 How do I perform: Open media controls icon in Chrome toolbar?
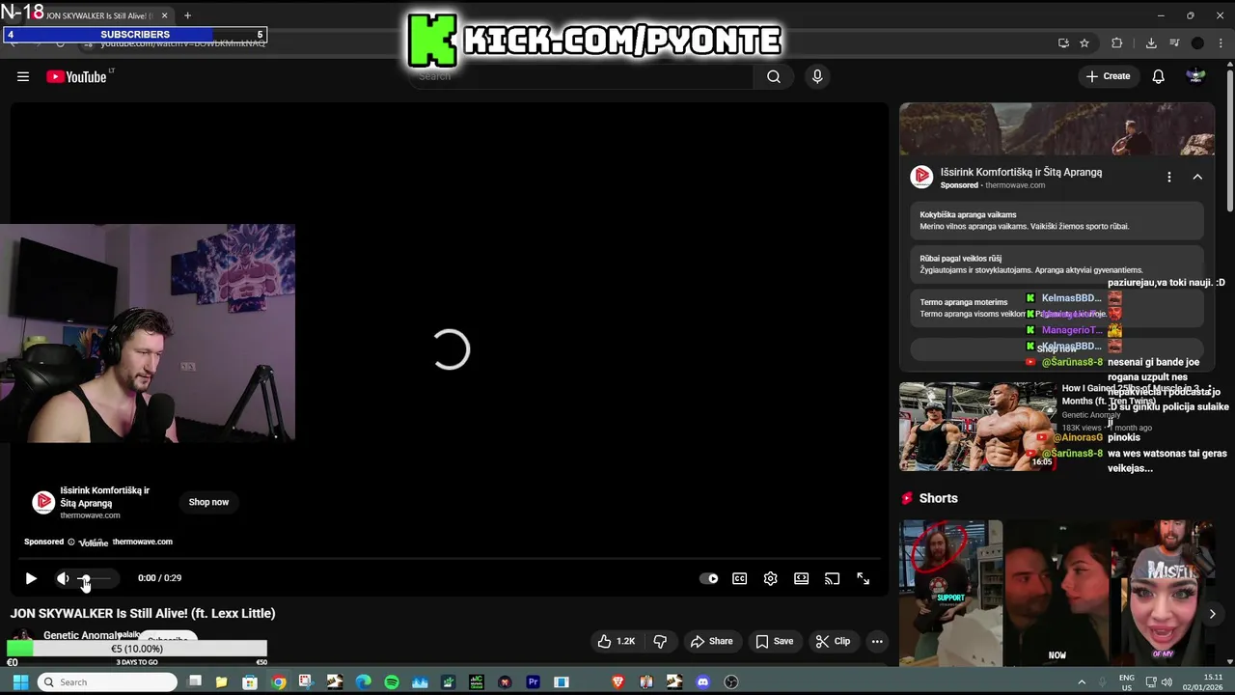1174,42
